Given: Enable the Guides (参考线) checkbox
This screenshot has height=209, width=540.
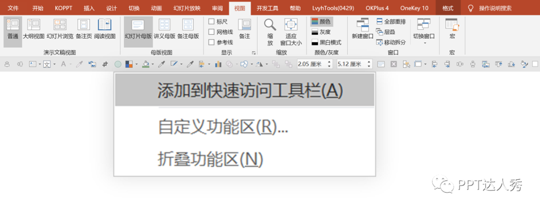Looking at the screenshot, I should (x=211, y=42).
